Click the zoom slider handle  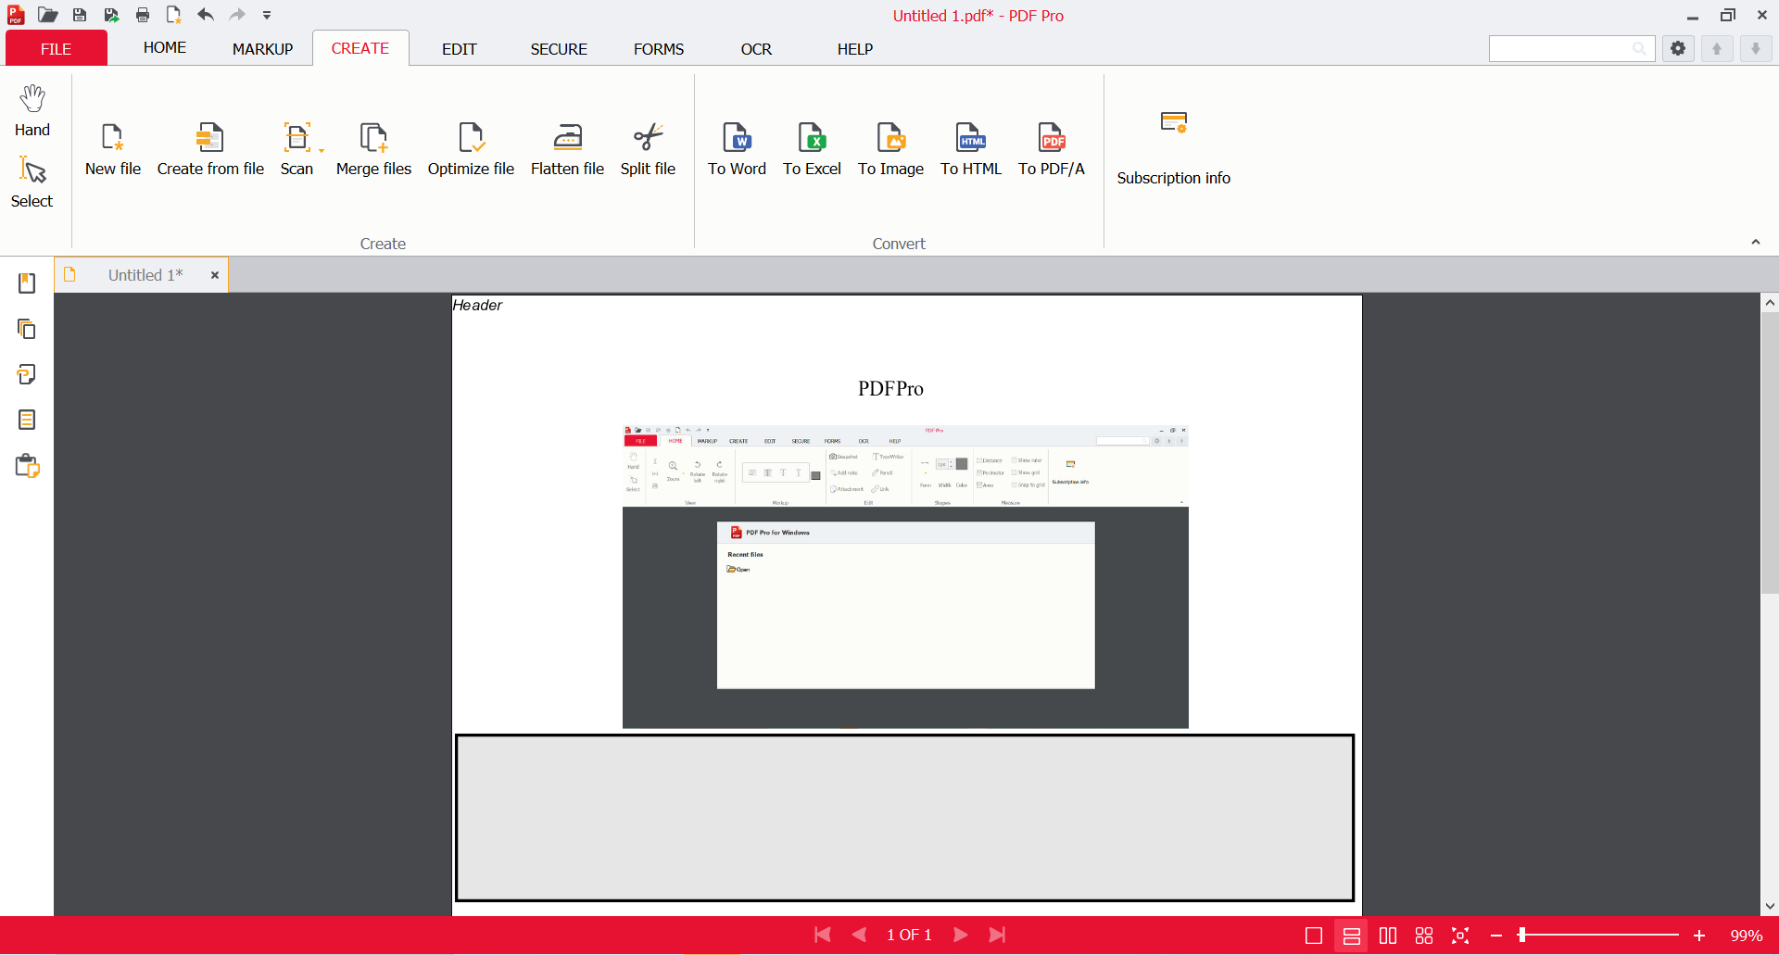[1521, 936]
